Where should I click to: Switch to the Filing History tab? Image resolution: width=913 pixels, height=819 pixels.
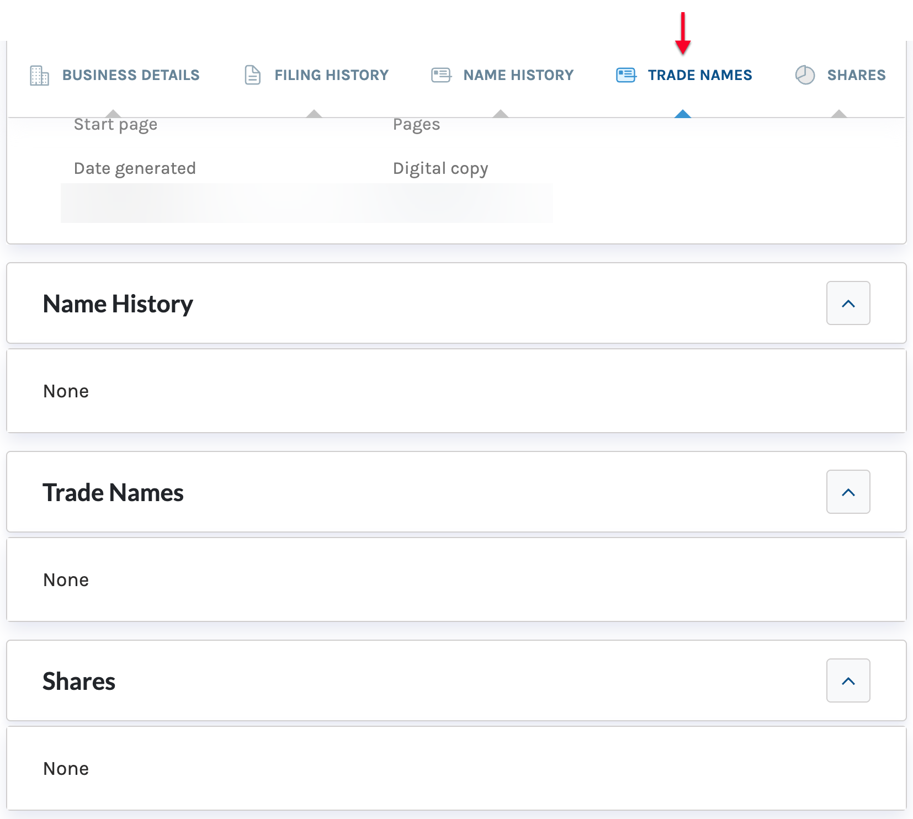332,75
